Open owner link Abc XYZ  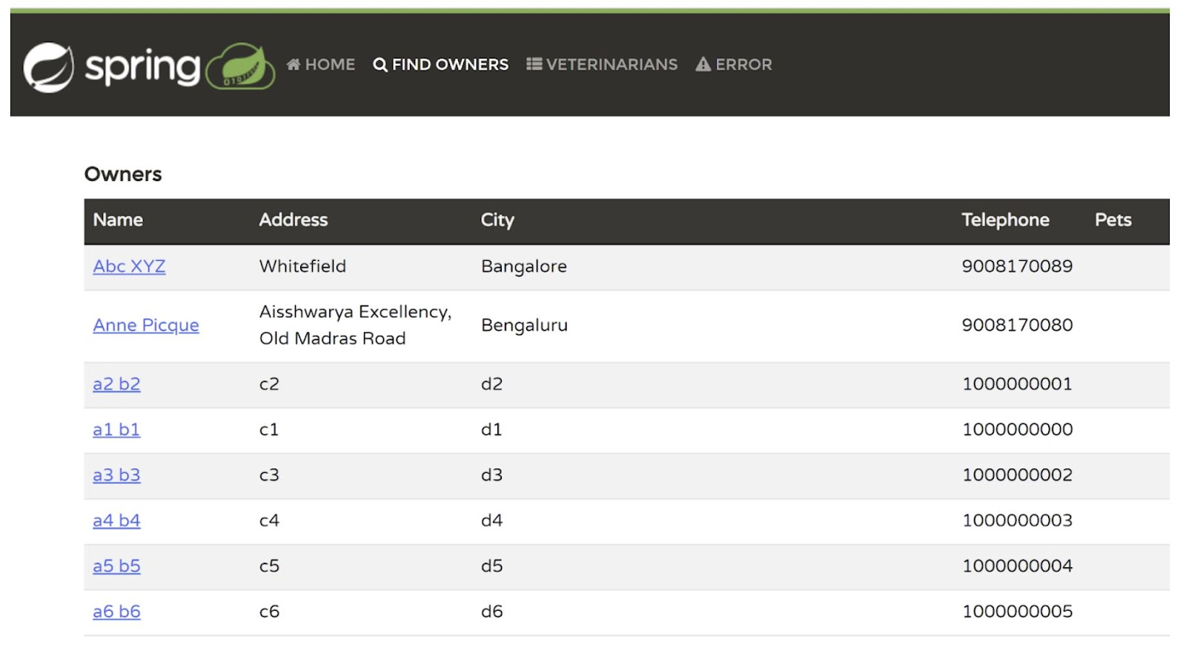129,266
